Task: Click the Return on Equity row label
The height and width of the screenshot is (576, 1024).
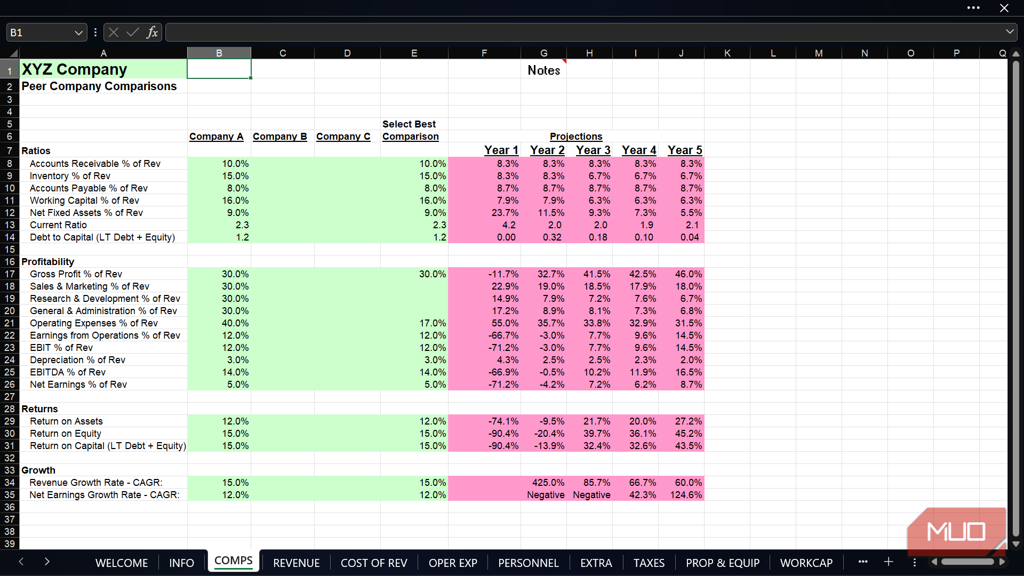Action: click(66, 434)
